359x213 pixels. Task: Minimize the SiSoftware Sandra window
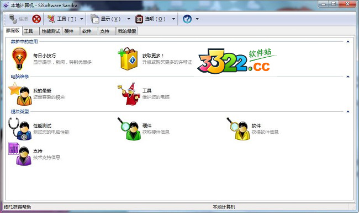click(324, 4)
